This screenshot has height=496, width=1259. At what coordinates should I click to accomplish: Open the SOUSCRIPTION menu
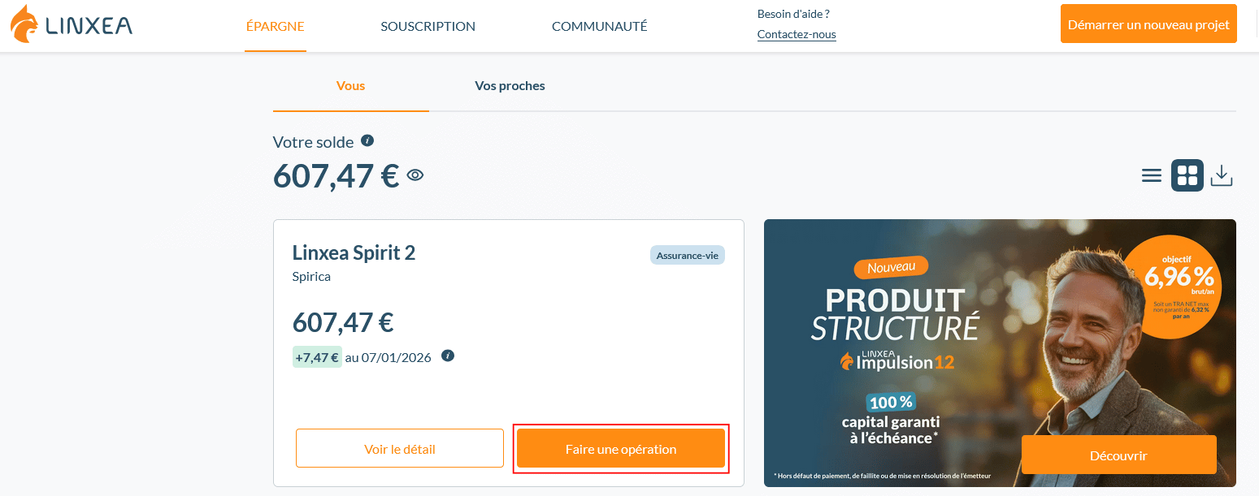point(428,26)
